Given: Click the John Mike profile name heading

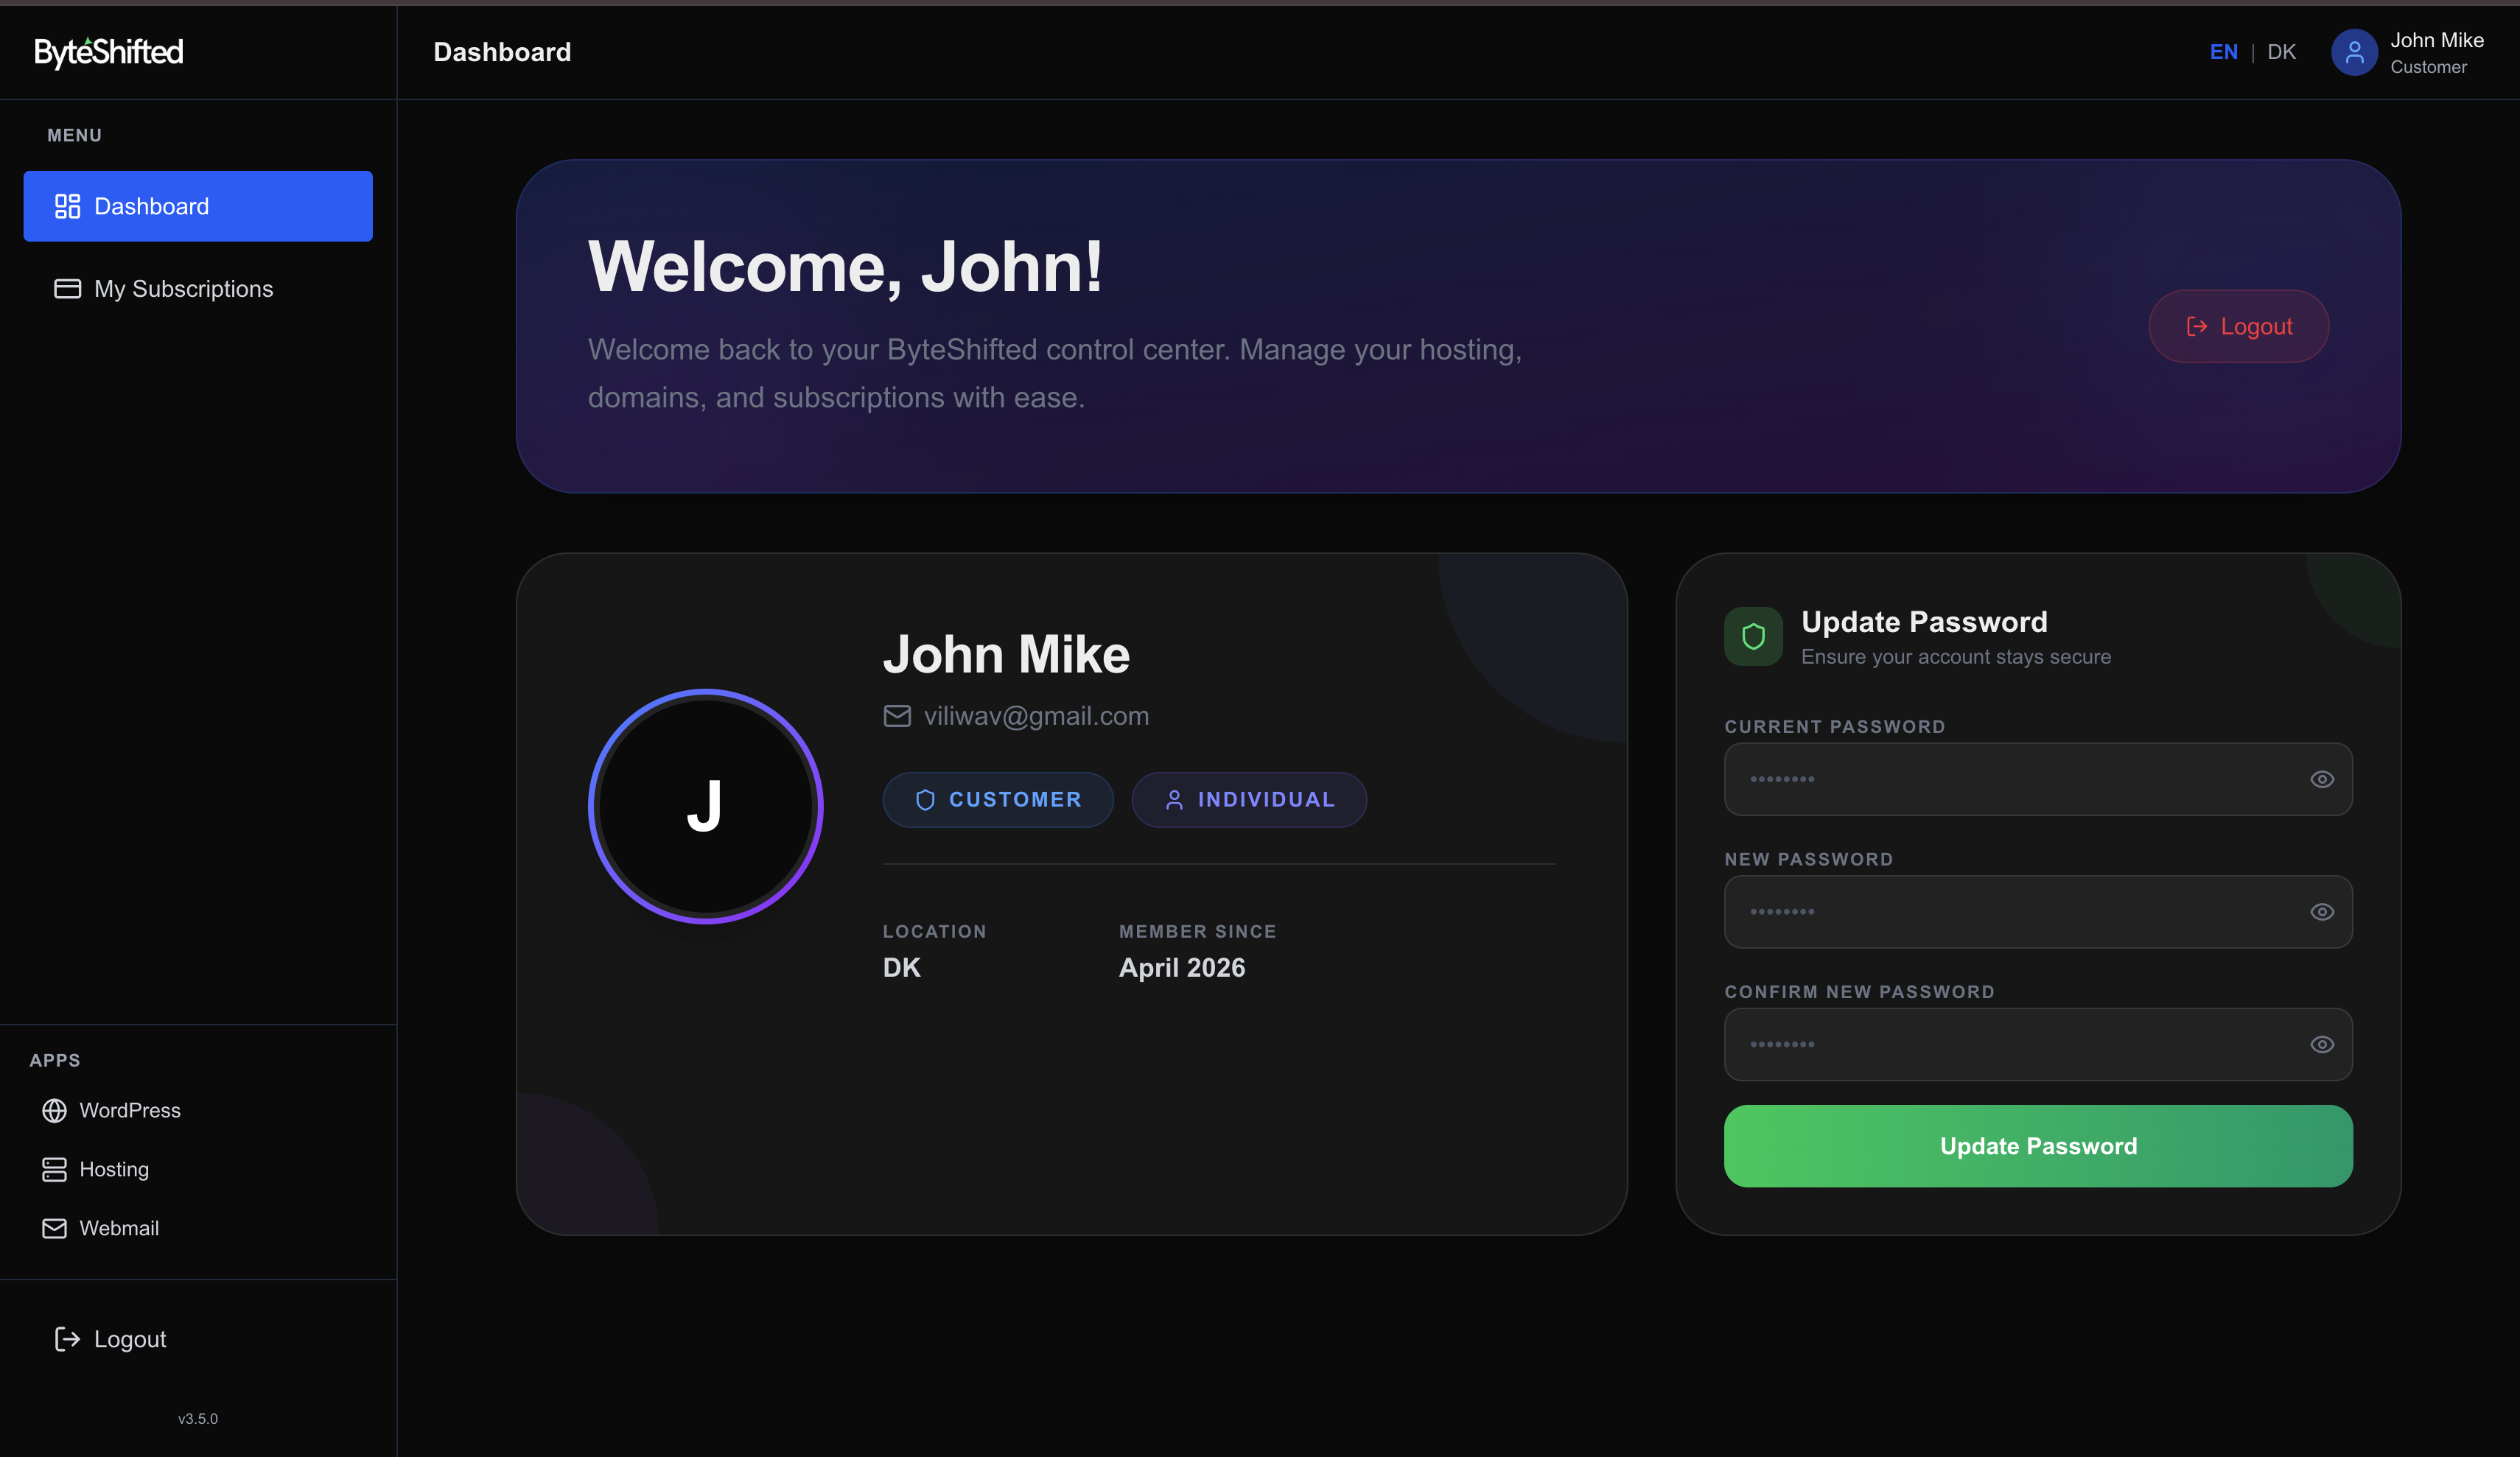Looking at the screenshot, I should click(x=1006, y=654).
